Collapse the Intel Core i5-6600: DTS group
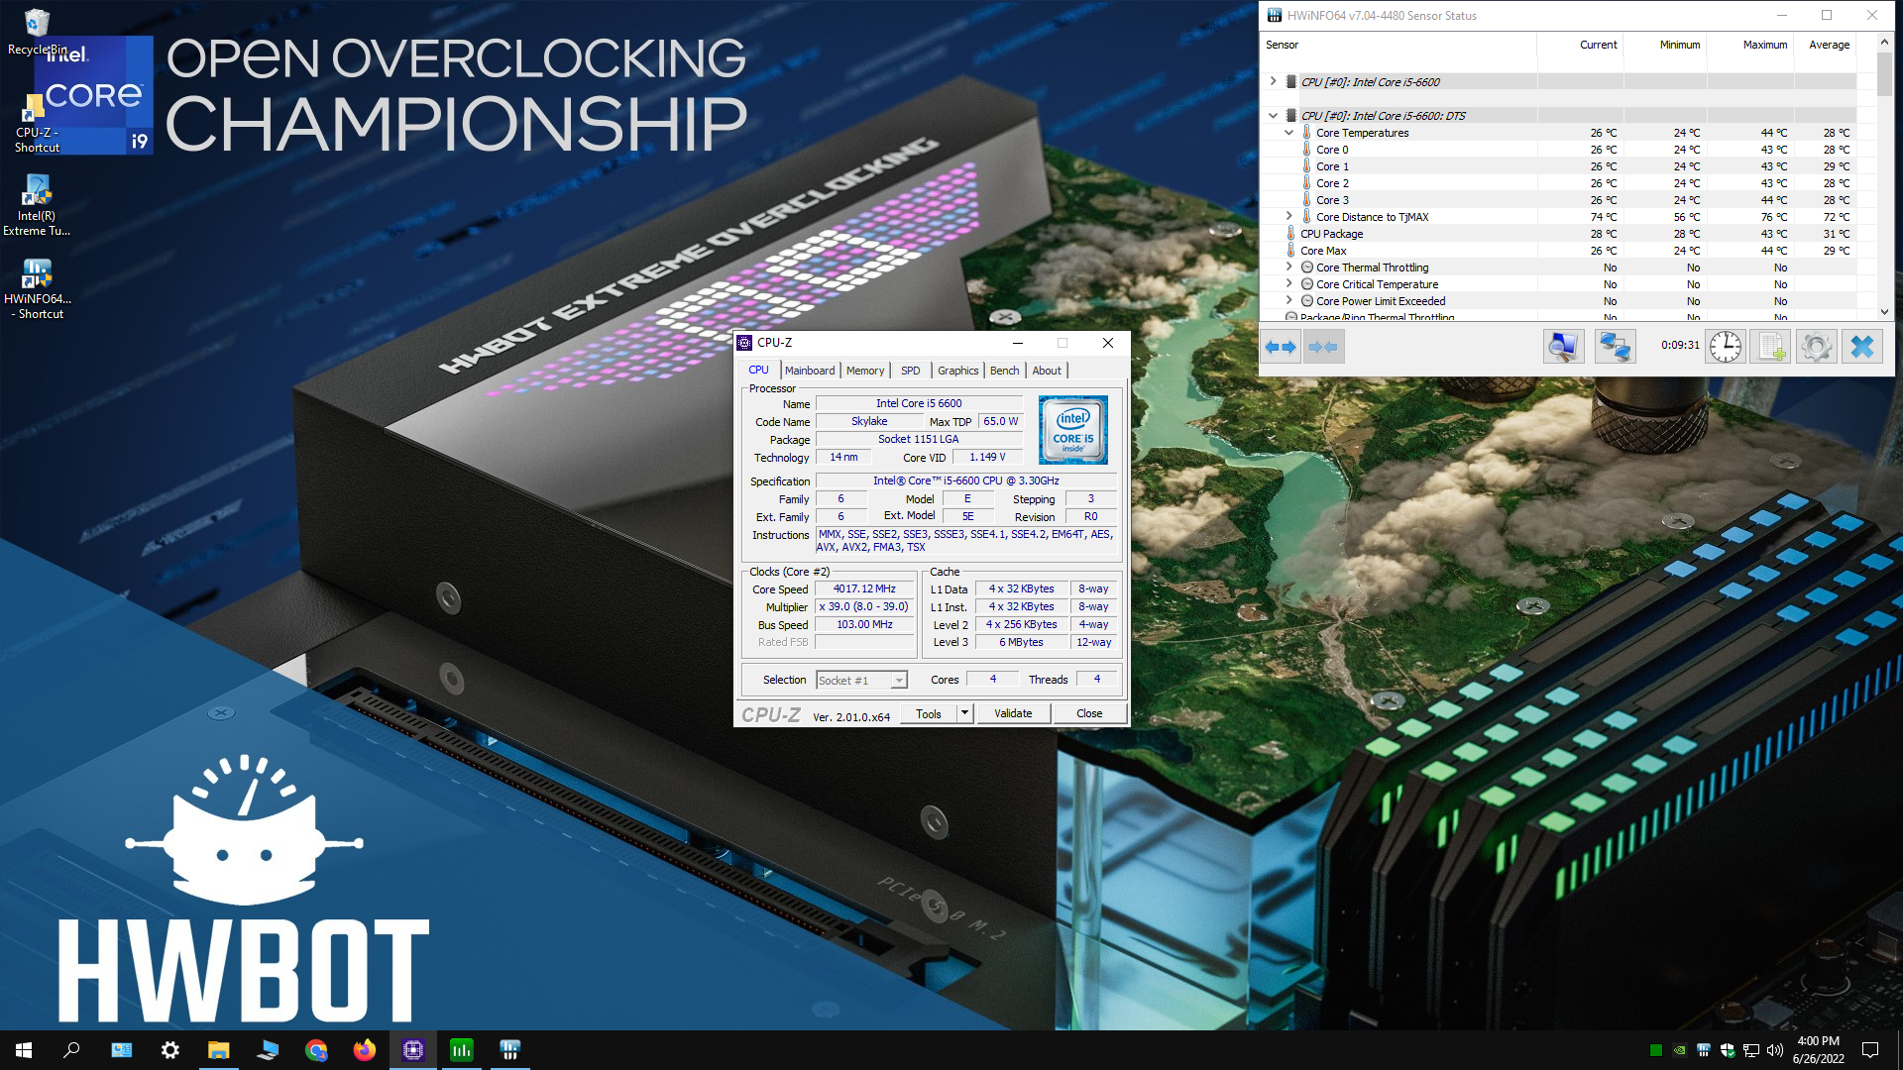 (x=1274, y=115)
